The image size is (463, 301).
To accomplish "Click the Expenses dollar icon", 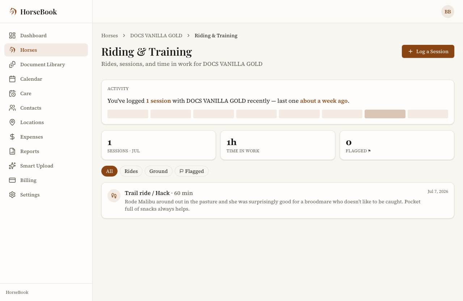I will tap(12, 137).
